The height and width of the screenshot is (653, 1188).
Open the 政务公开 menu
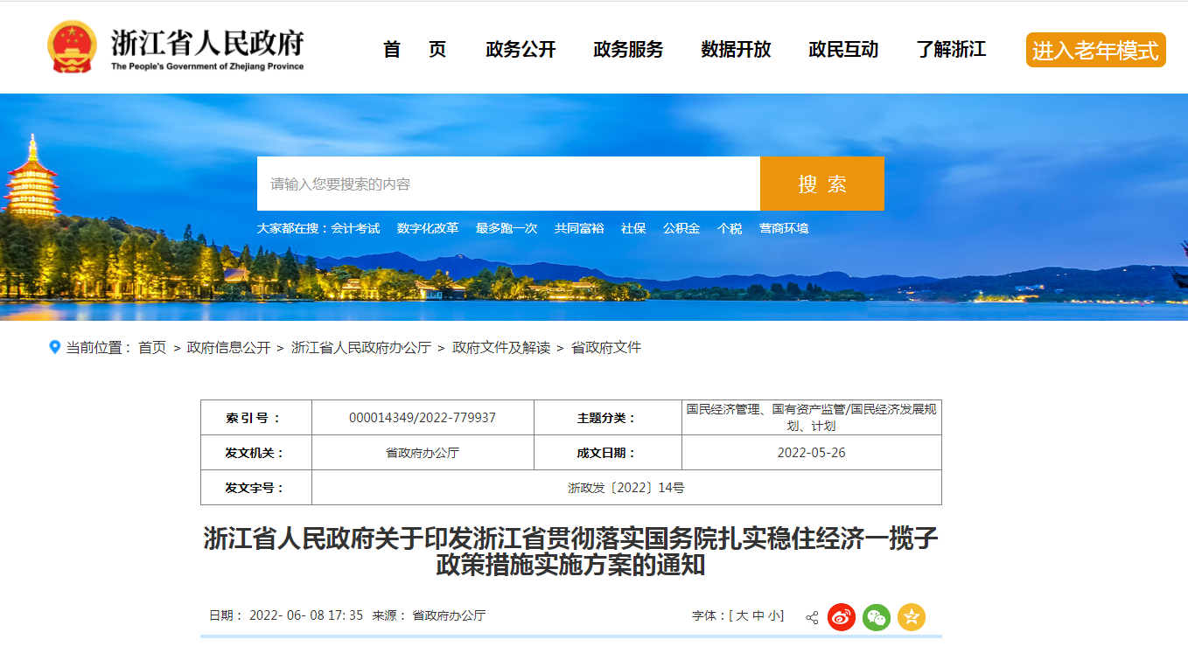pyautogui.click(x=521, y=50)
